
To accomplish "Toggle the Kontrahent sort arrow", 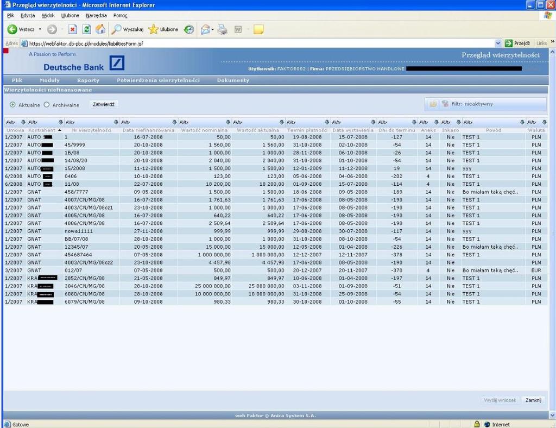I will [x=60, y=130].
